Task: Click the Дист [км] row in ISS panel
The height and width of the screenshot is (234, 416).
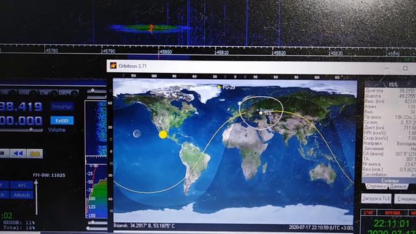Action: pyautogui.click(x=390, y=127)
